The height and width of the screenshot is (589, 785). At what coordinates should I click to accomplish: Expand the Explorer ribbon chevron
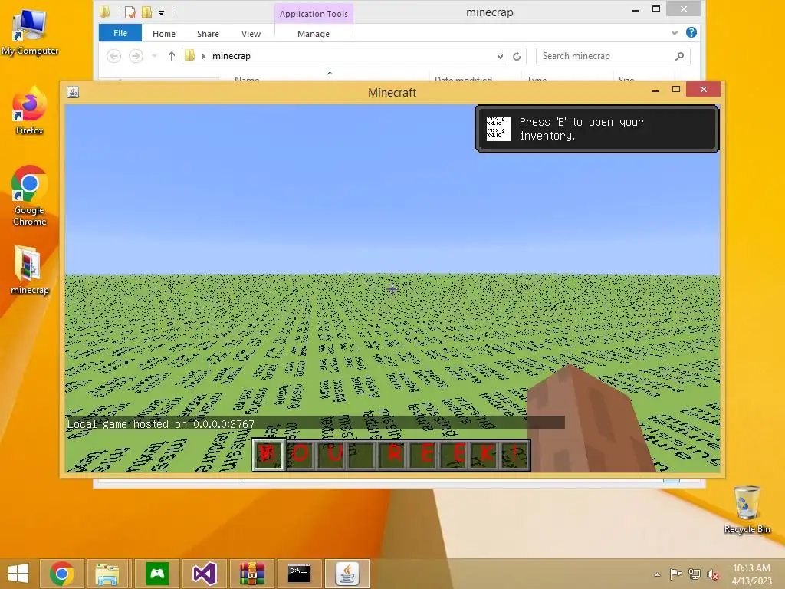point(675,32)
